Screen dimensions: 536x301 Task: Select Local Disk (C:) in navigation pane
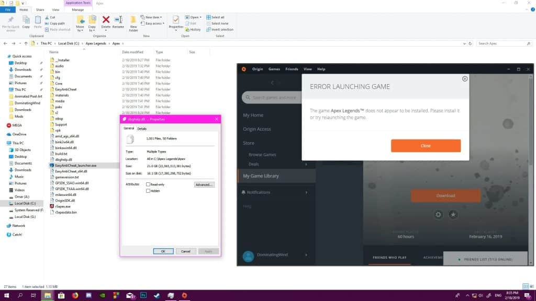pos(25,203)
